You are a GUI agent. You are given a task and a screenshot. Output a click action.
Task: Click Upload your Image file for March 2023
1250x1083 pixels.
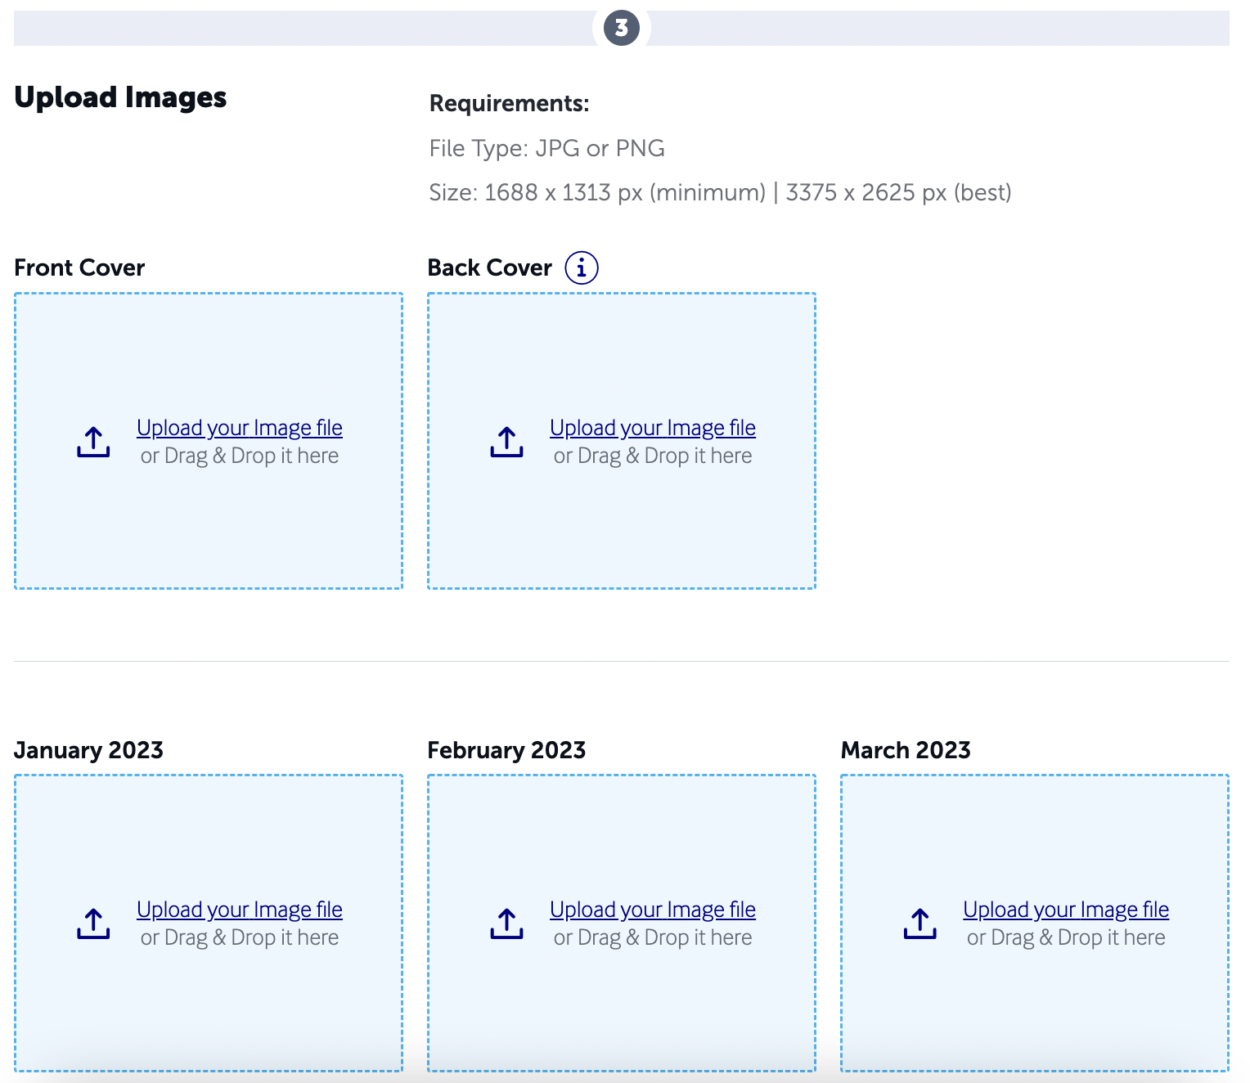tap(1065, 909)
